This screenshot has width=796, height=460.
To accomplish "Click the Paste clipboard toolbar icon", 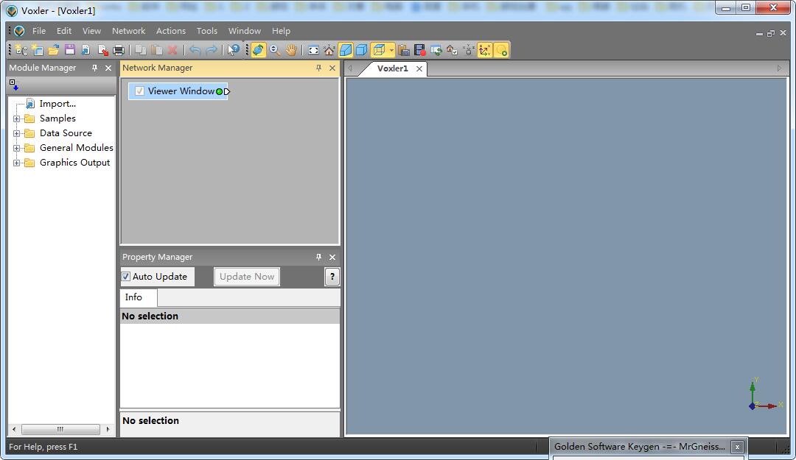I will pos(157,50).
